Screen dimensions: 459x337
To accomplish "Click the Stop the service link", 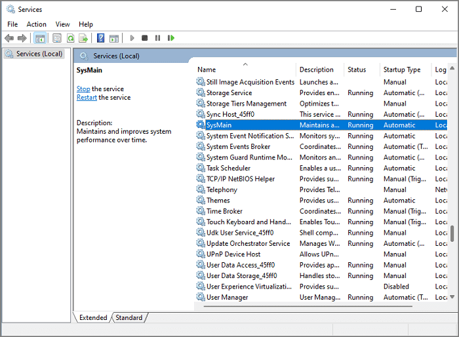I will pos(83,89).
